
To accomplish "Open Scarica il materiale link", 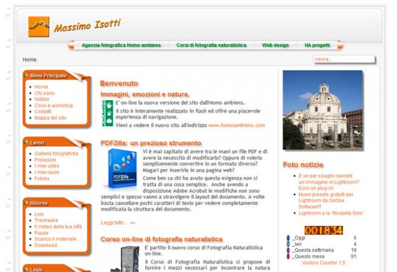I will pos(55,239).
